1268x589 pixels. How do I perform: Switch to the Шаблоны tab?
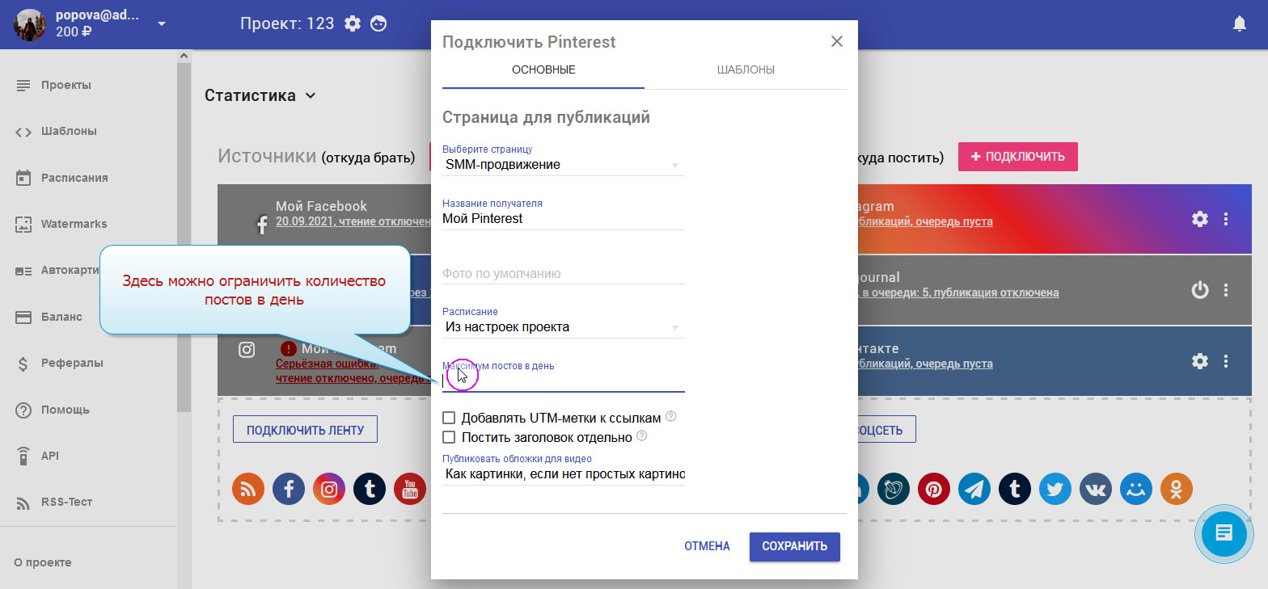(x=745, y=70)
